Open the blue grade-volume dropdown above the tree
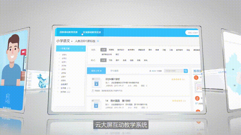 [71, 48]
